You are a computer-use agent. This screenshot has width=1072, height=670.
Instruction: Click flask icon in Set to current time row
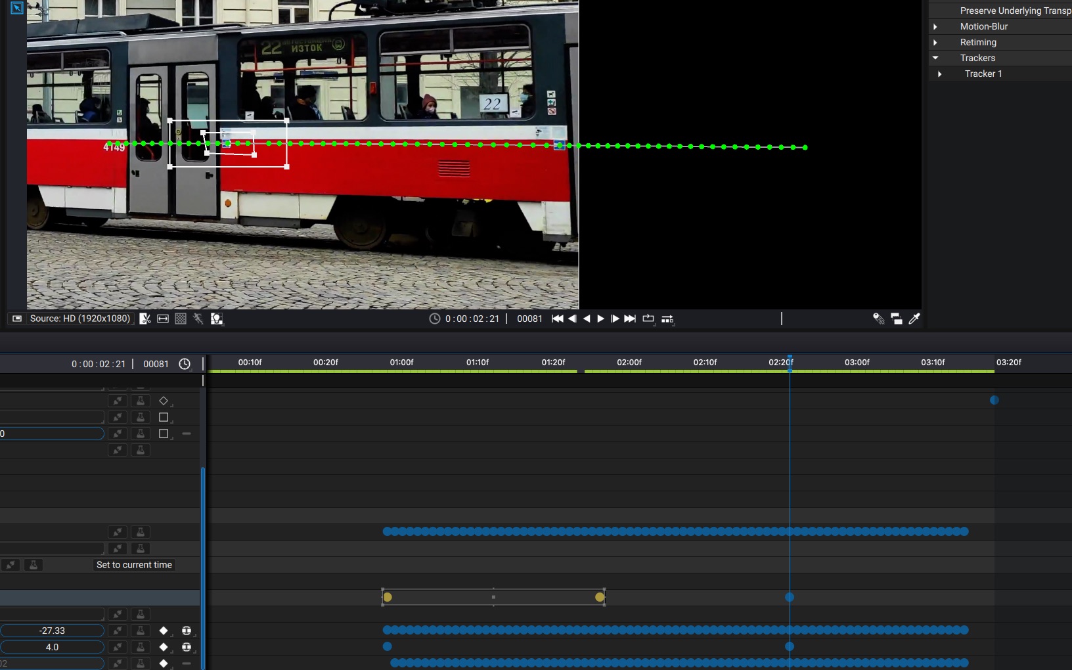tap(33, 565)
